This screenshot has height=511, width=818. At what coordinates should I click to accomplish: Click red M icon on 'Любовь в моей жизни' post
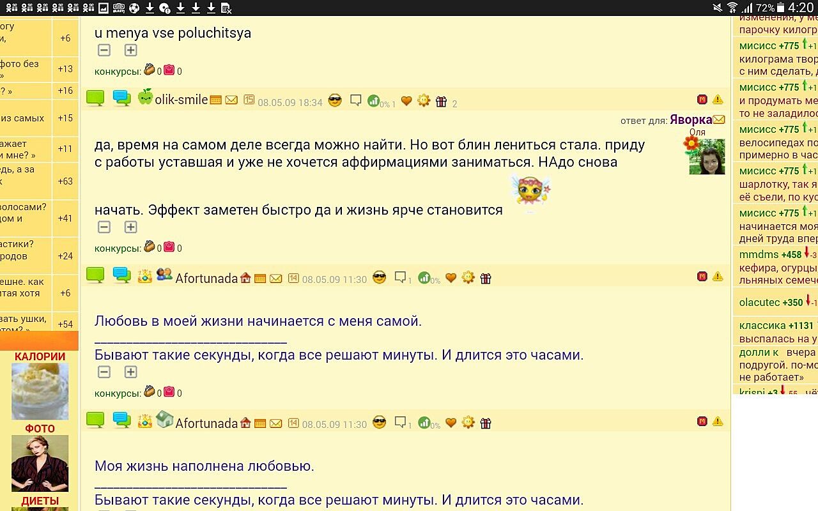click(x=702, y=277)
